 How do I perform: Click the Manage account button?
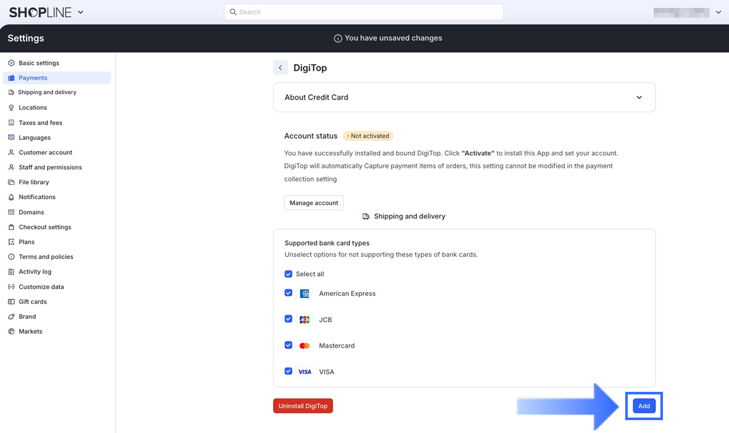(313, 203)
